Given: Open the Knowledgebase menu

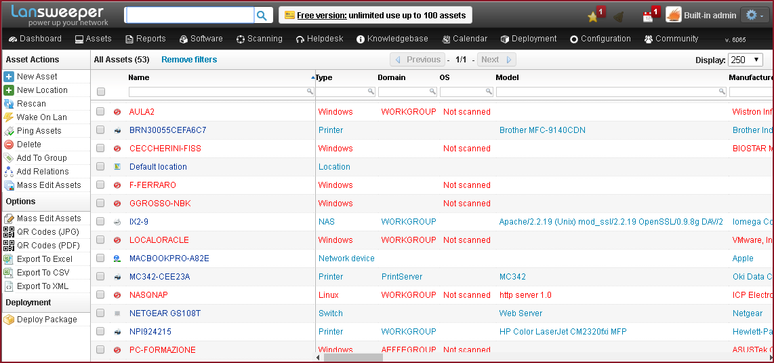Looking at the screenshot, I should coord(392,39).
